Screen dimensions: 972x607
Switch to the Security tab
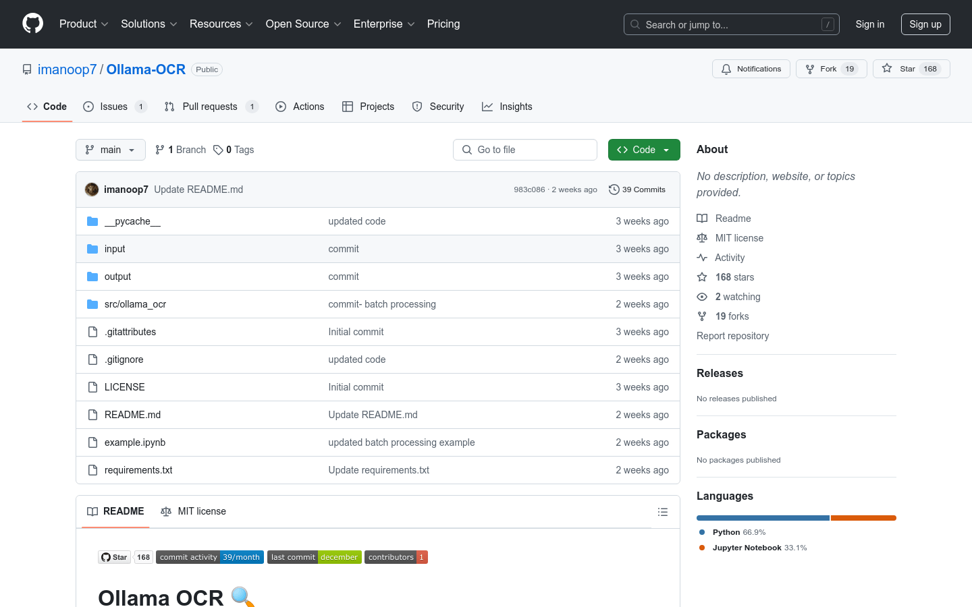tap(438, 107)
